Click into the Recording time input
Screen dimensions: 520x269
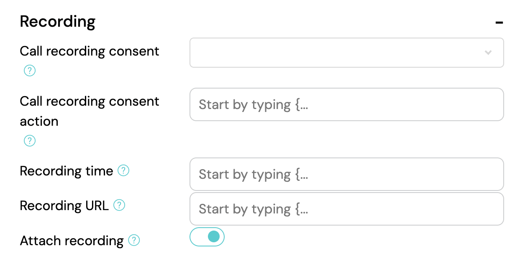point(346,174)
